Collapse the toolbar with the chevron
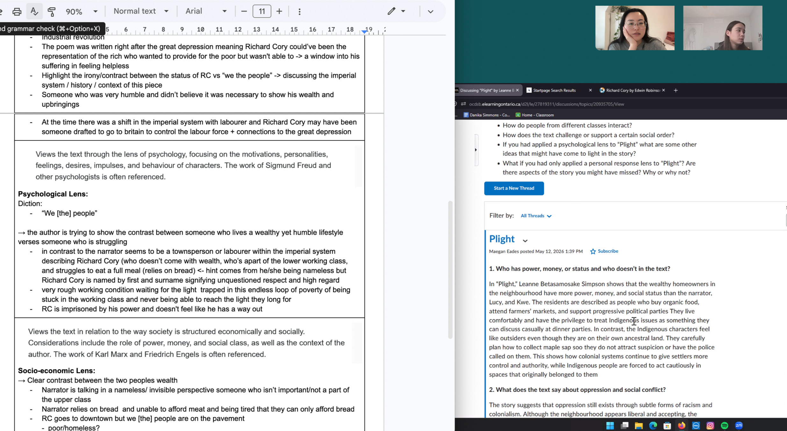This screenshot has height=431, width=787. point(430,11)
